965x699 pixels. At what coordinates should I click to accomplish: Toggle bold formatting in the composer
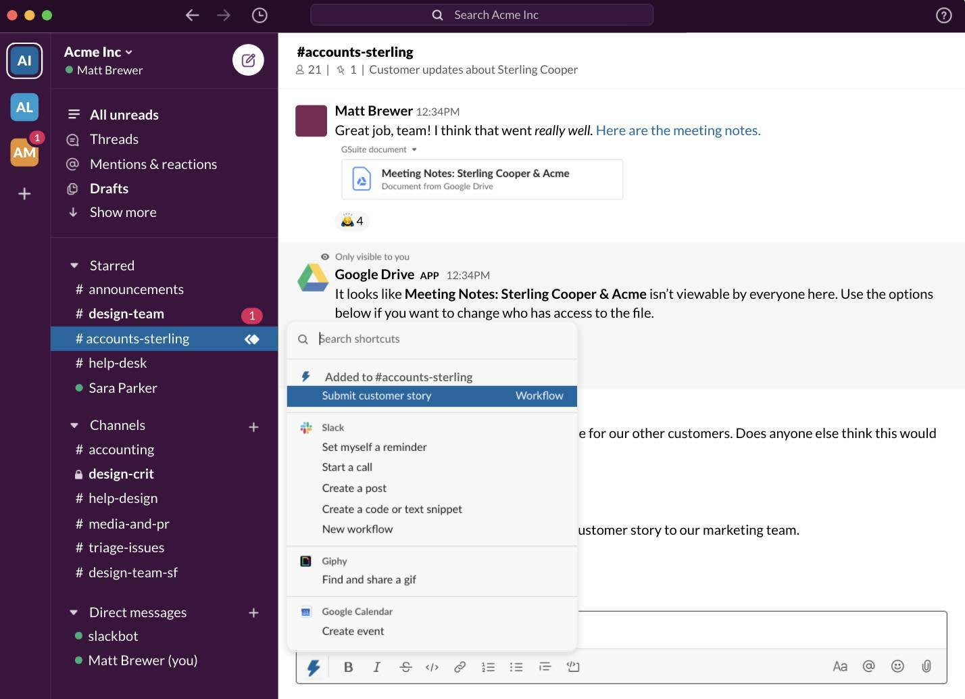[x=348, y=667]
